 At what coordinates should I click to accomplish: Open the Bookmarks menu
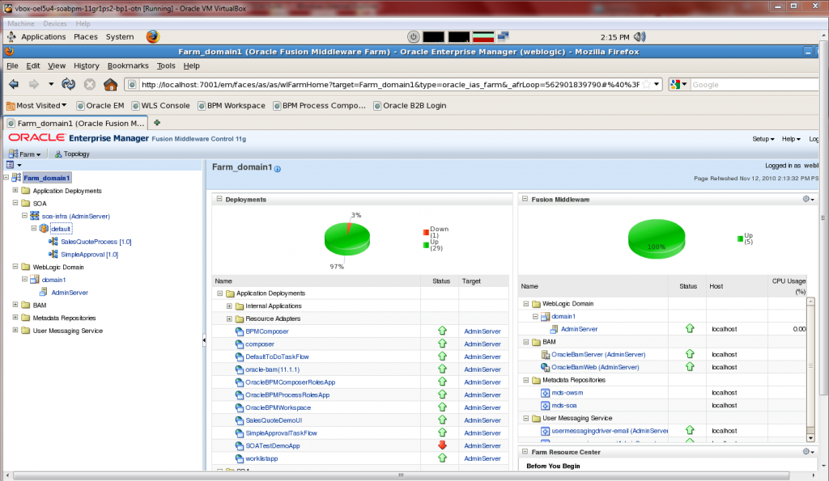[x=128, y=65]
